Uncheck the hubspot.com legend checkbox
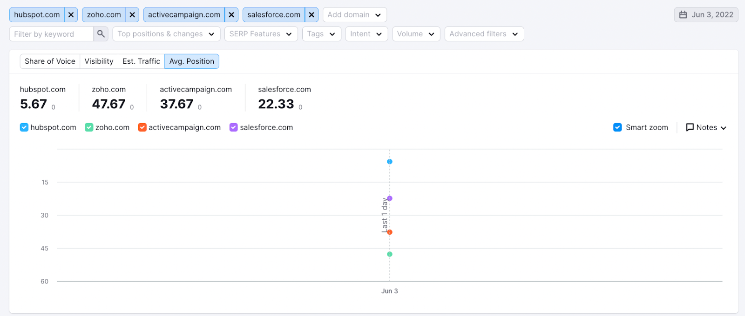This screenshot has height=316, width=745. pos(24,127)
